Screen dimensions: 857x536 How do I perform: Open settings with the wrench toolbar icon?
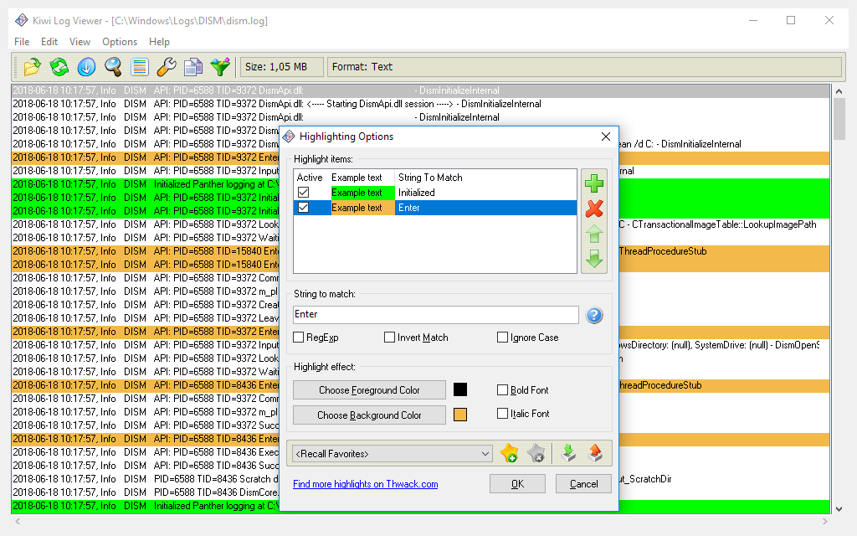(x=167, y=67)
